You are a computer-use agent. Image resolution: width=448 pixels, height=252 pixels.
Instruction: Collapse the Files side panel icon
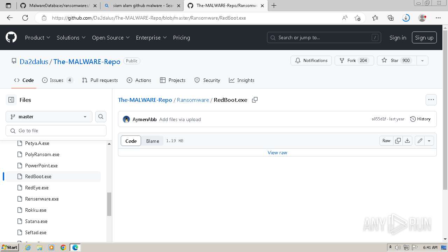[11, 100]
